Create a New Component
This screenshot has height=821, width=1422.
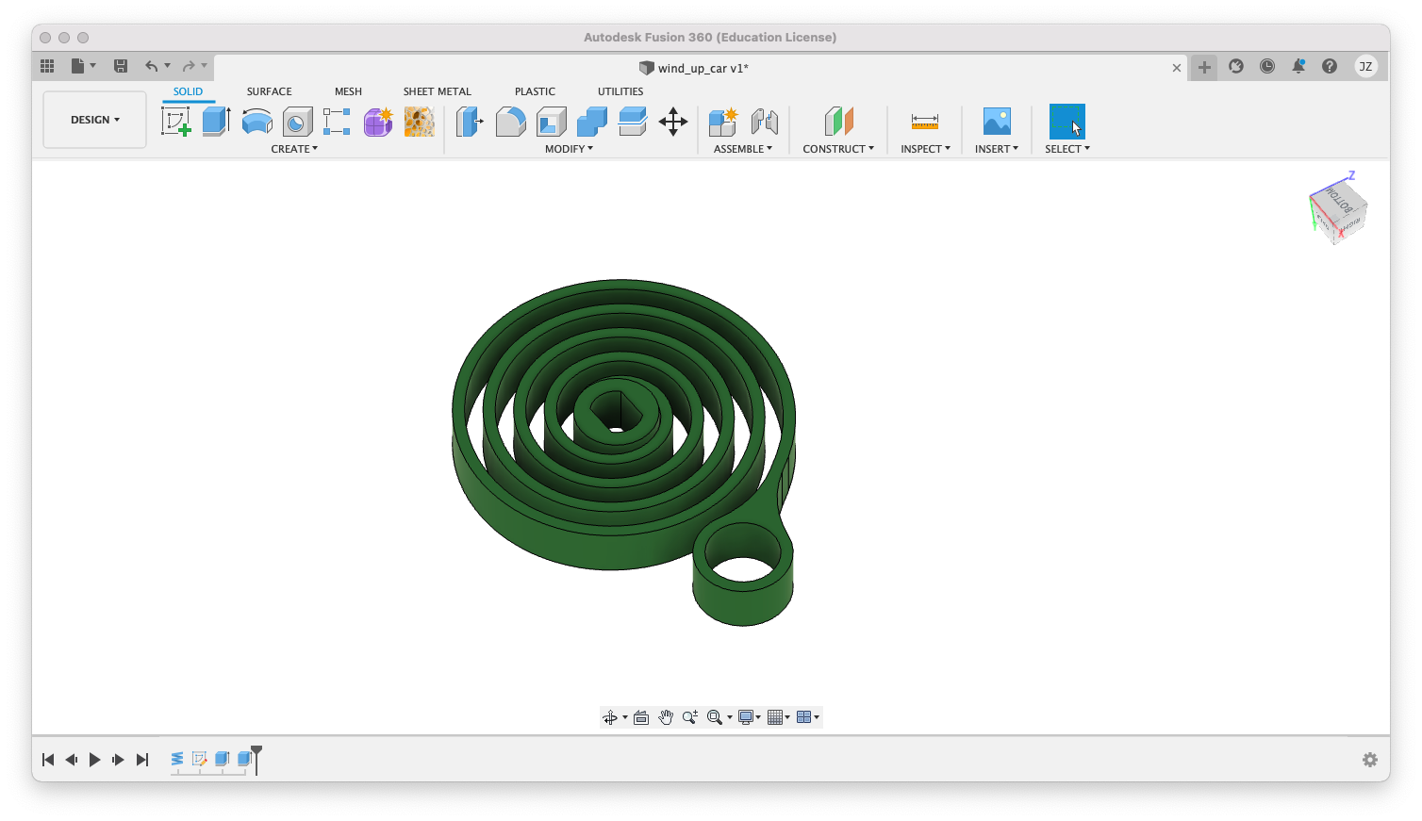point(723,122)
